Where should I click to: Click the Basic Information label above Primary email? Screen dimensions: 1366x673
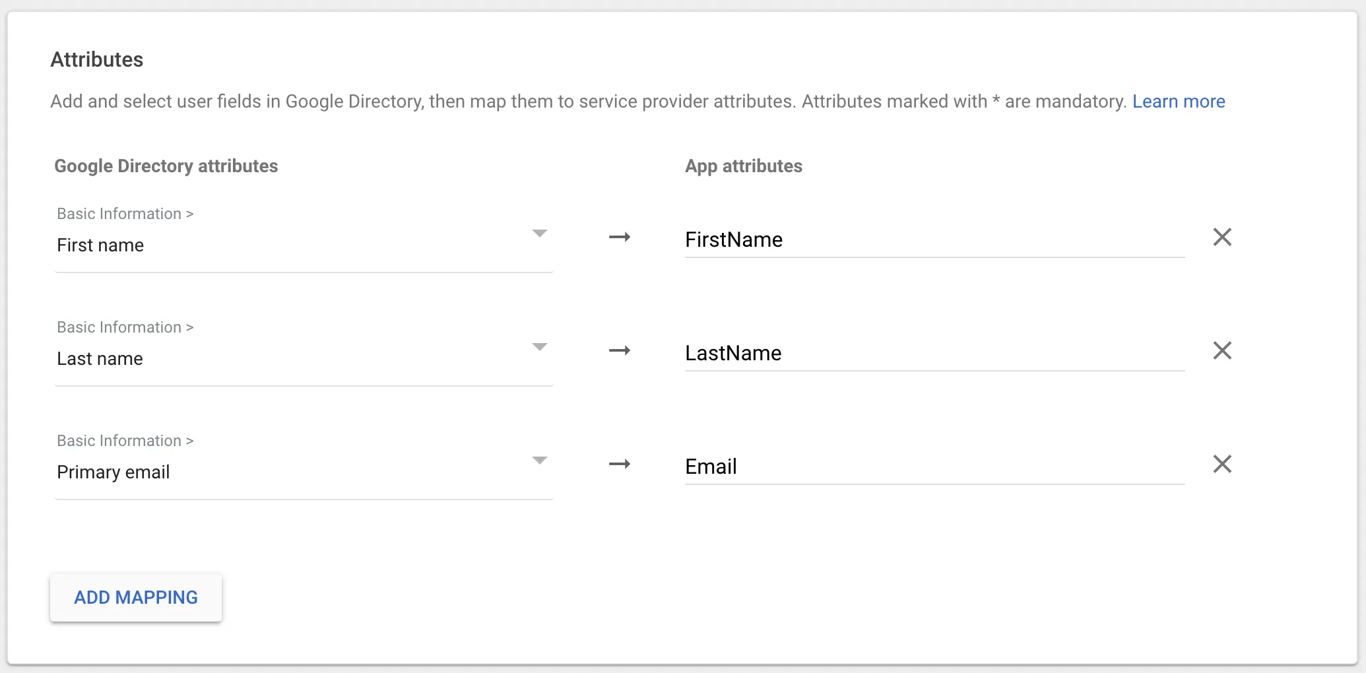[125, 441]
